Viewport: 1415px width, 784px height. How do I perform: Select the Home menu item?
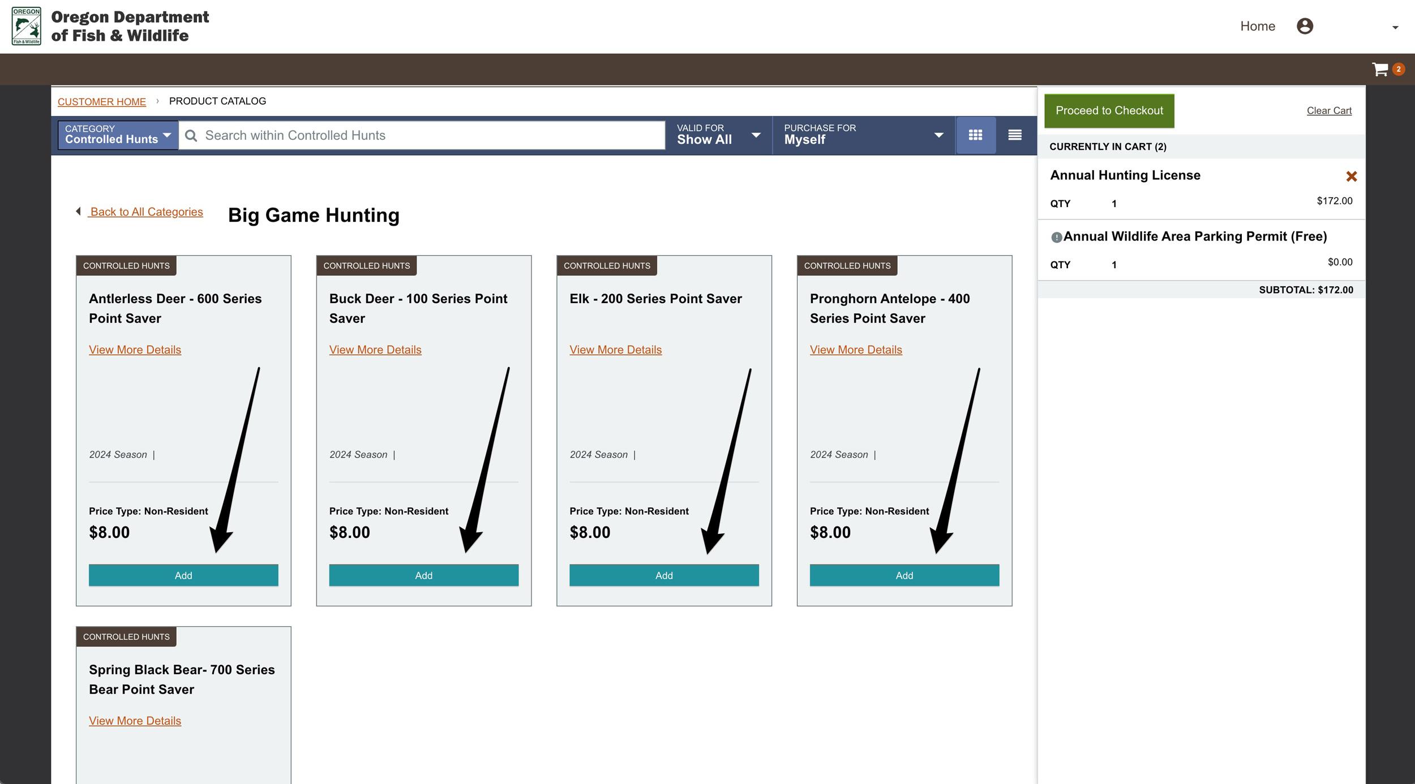click(x=1258, y=26)
